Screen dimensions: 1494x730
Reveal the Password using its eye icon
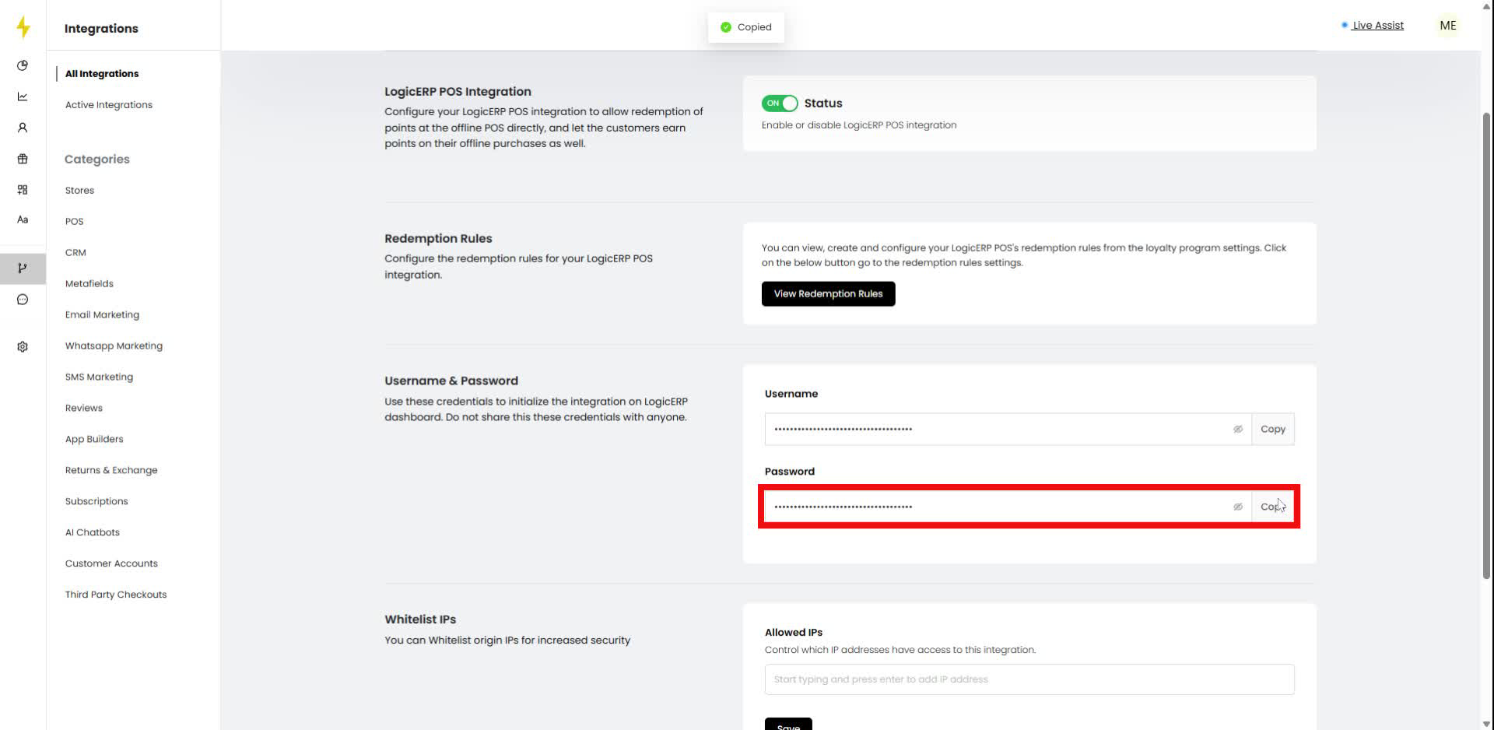[1238, 506]
